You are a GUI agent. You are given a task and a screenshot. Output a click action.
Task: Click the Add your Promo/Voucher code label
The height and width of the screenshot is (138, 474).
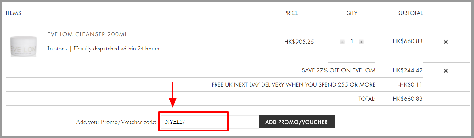coord(116,122)
